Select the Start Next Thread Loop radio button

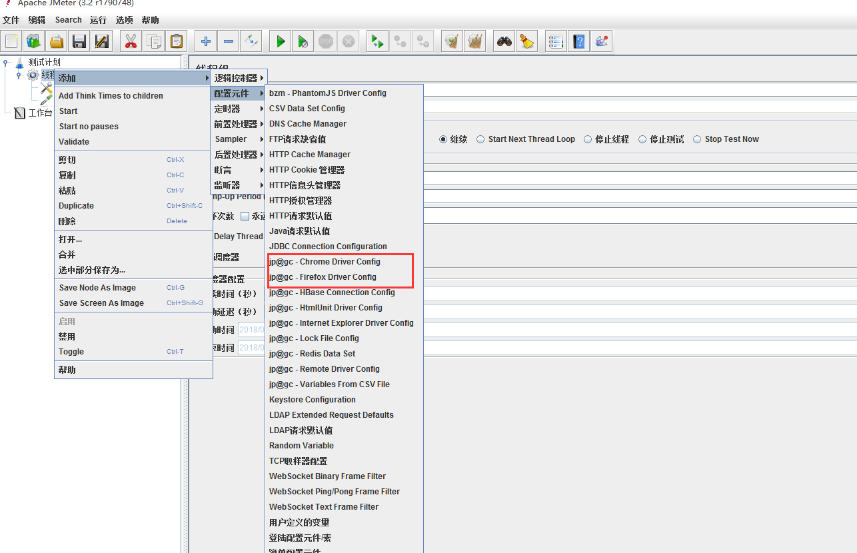tap(482, 139)
